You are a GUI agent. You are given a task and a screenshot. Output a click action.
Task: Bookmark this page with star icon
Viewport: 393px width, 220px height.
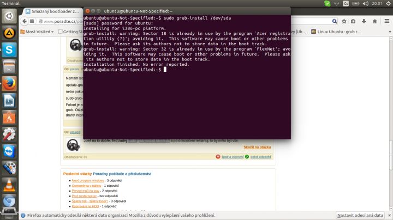tap(344, 21)
